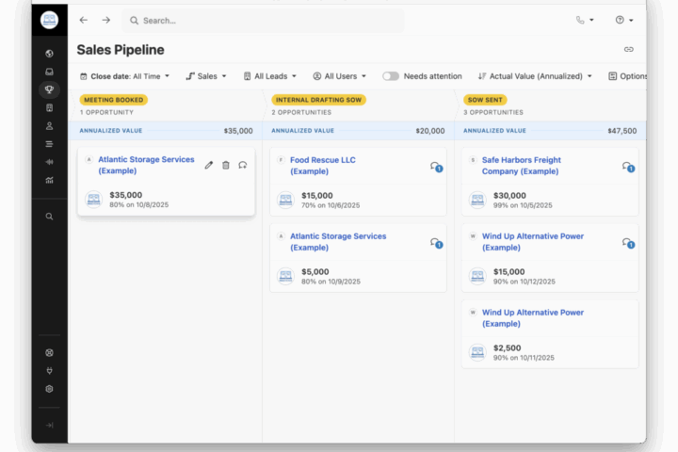Click the Options button
Viewport: 678px width, 452px height.
628,76
